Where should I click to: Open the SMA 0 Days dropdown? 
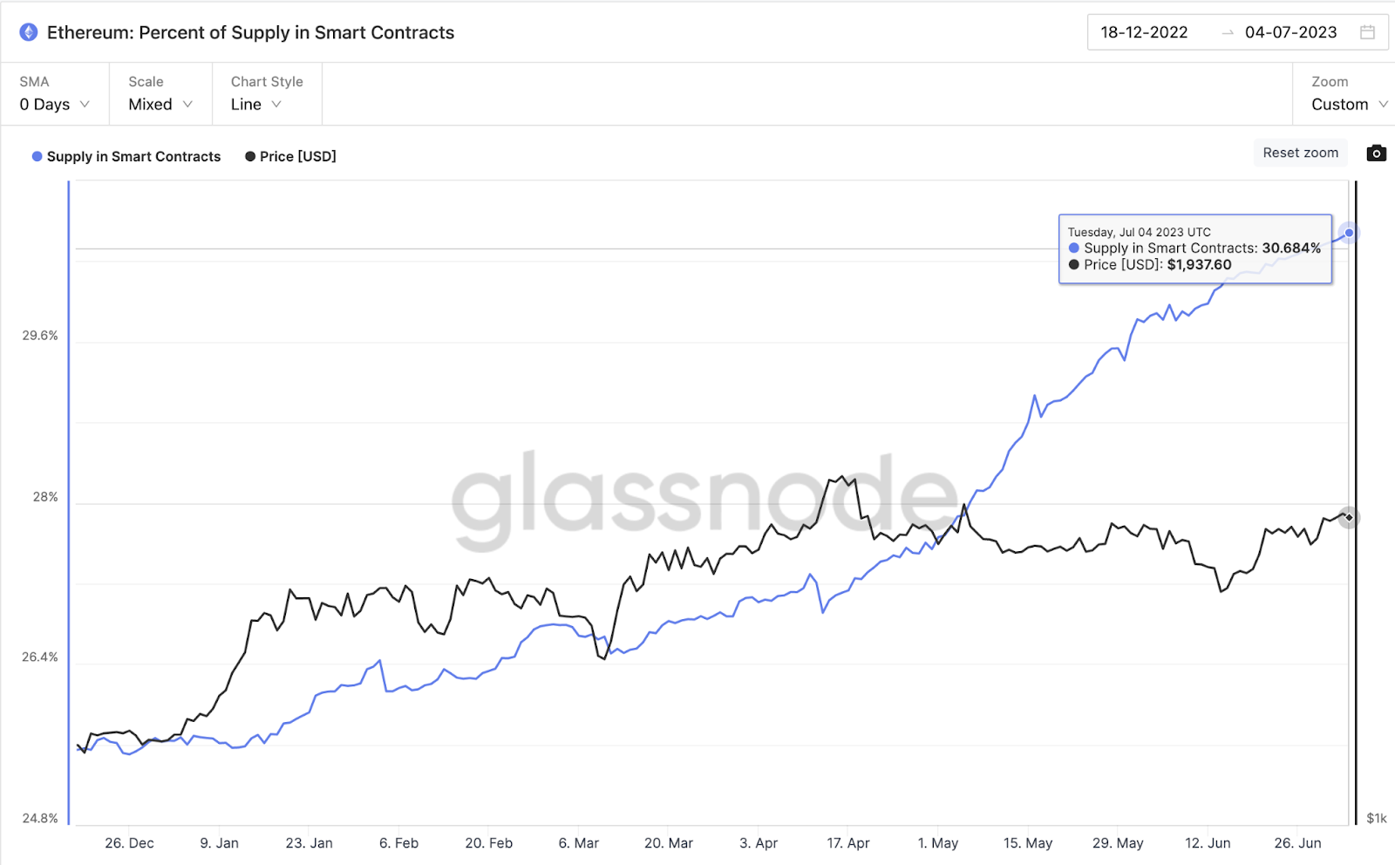54,105
